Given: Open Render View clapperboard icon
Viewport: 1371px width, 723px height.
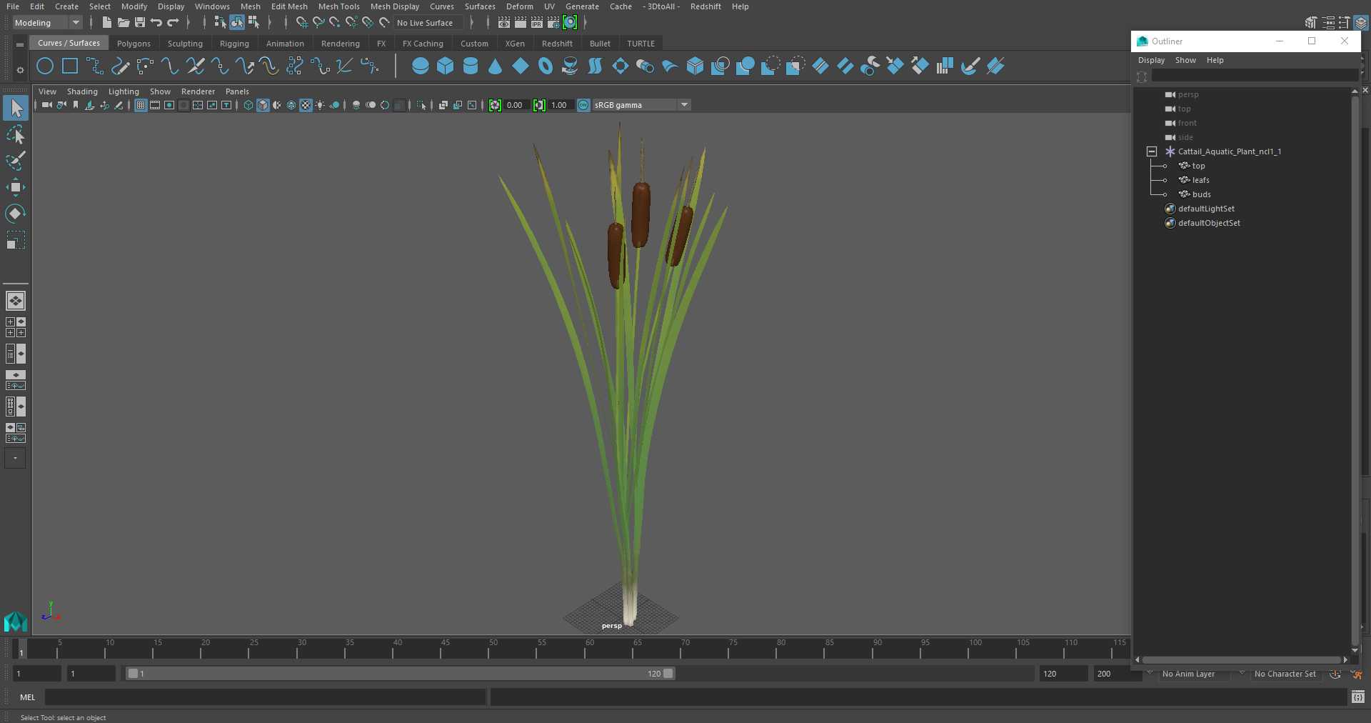Looking at the screenshot, I should pos(504,23).
